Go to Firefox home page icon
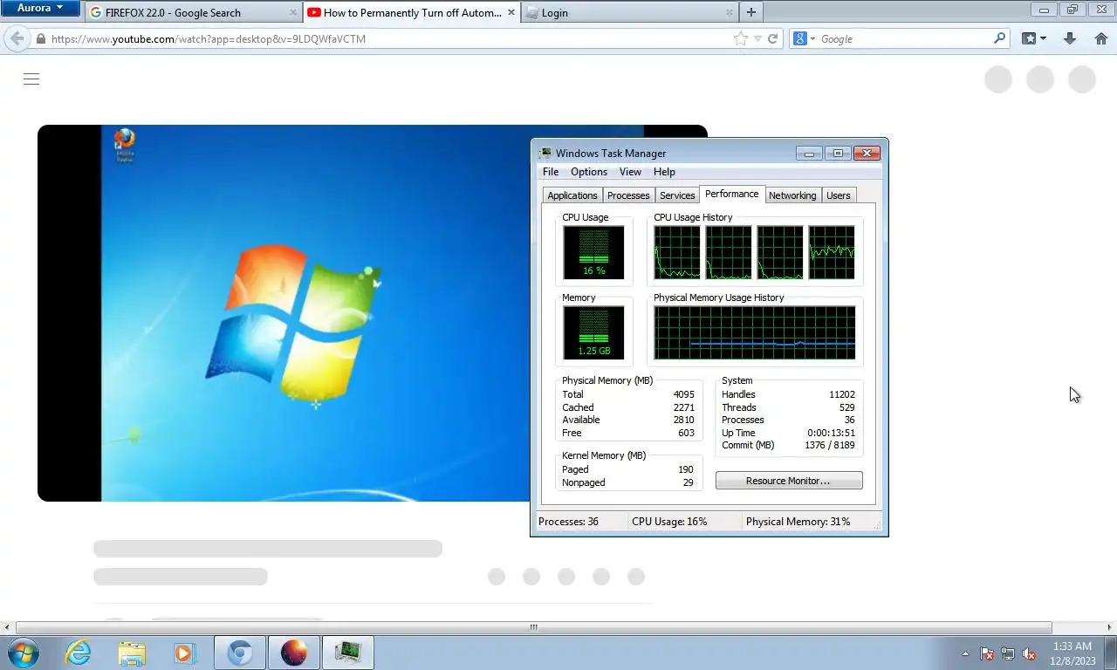Viewport: 1117px width, 670px height. point(1101,38)
